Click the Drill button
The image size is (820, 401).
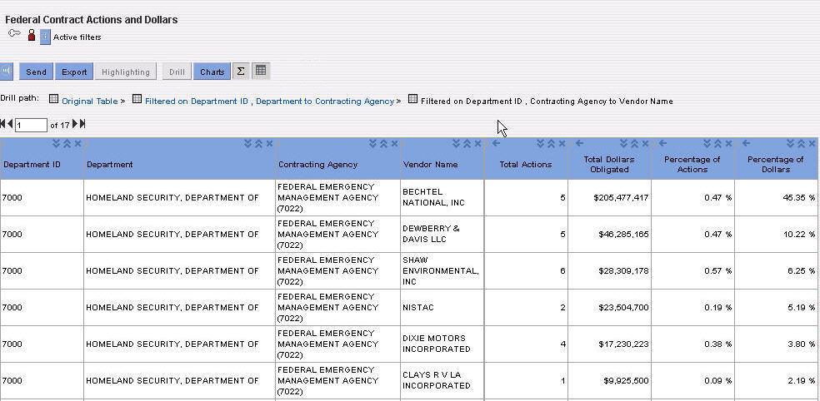tap(177, 72)
